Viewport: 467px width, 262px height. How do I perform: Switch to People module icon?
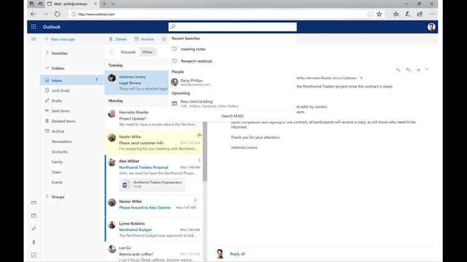34,228
